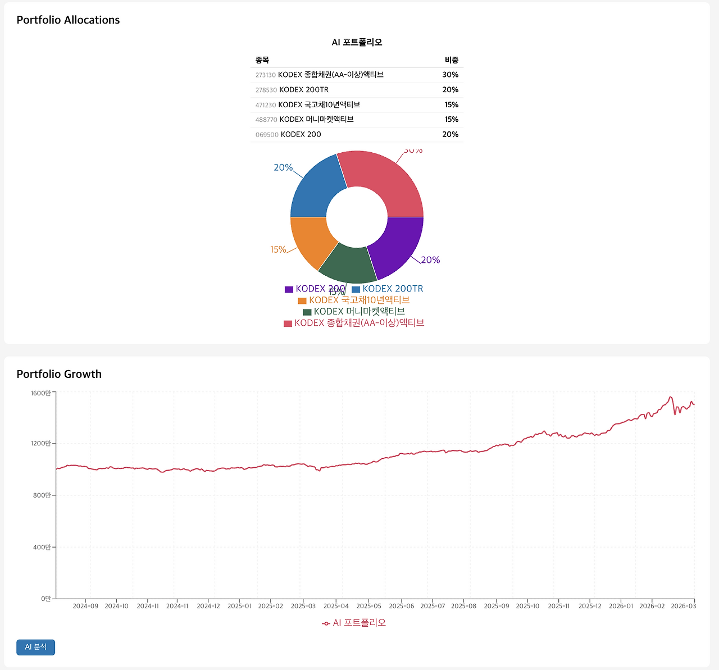Select KODEX 머니마켓액티브 in the table
The height and width of the screenshot is (670, 719).
click(x=317, y=120)
